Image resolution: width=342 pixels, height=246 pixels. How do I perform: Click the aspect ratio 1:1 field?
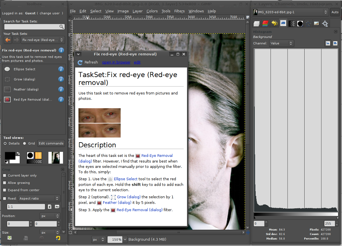tap(26, 207)
